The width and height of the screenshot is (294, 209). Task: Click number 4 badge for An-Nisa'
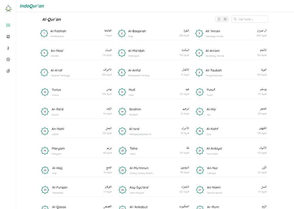point(45,53)
